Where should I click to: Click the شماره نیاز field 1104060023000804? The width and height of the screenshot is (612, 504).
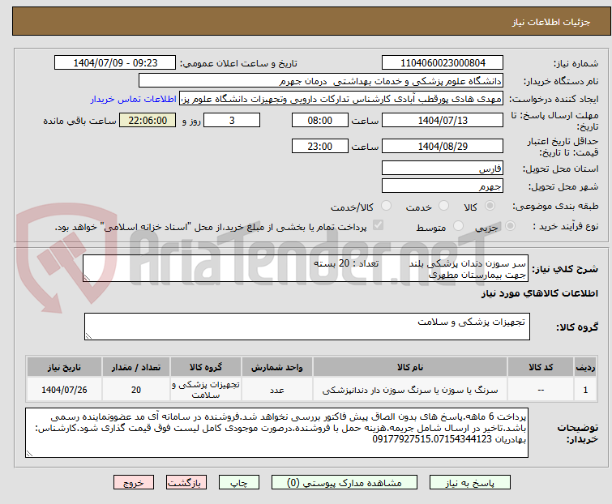443,63
